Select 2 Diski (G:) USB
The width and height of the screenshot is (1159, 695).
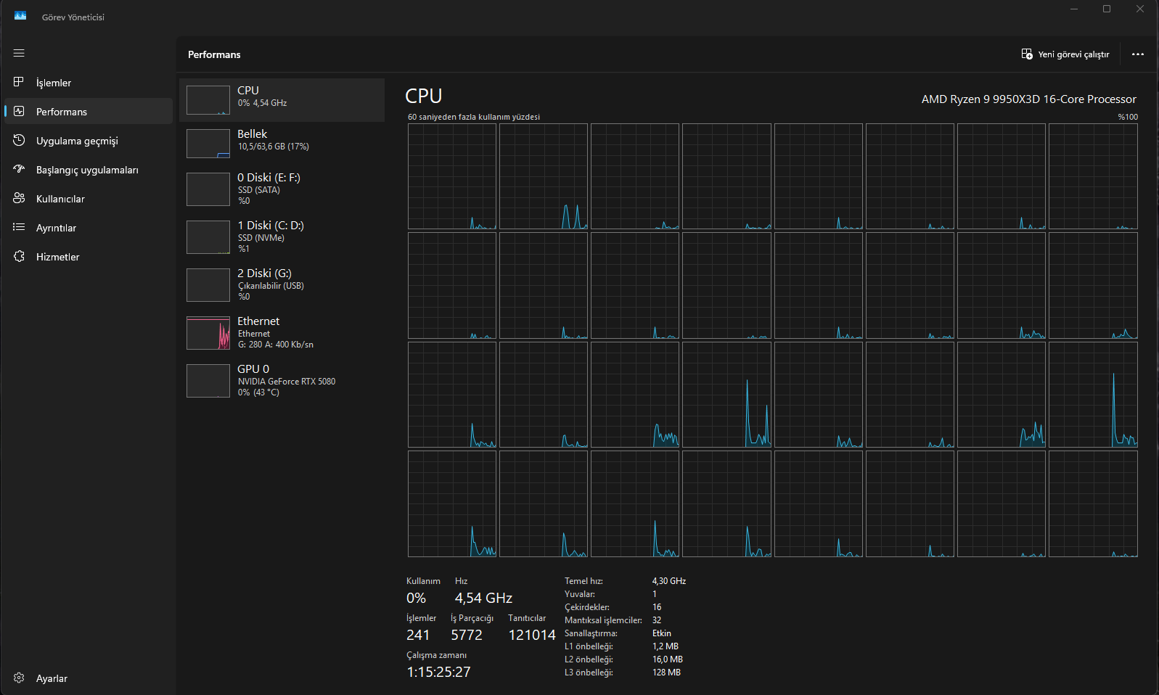coord(282,285)
